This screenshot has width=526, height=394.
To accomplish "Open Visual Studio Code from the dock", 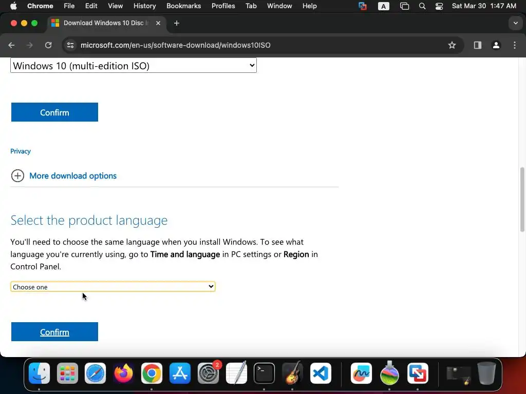I will pyautogui.click(x=321, y=373).
